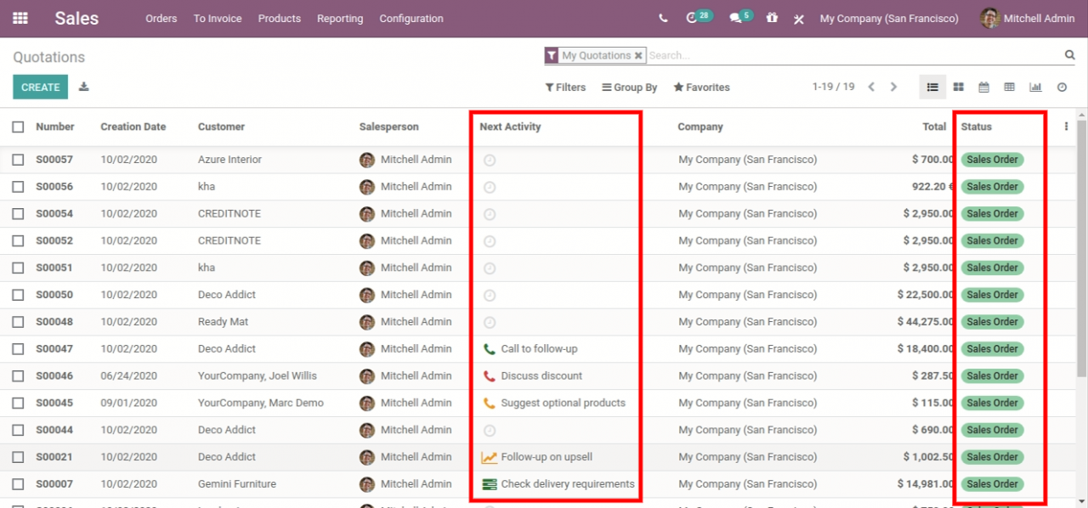This screenshot has height=508, width=1088.
Task: Open the activity view
Action: coord(1061,87)
